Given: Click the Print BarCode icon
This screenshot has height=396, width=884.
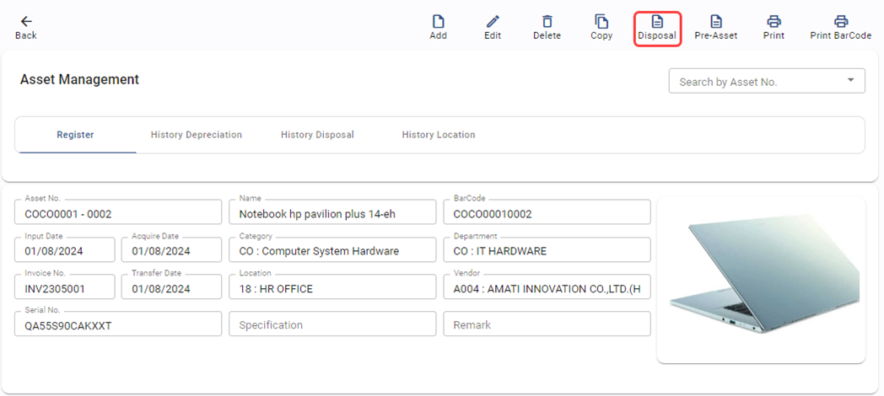Looking at the screenshot, I should point(840,22).
